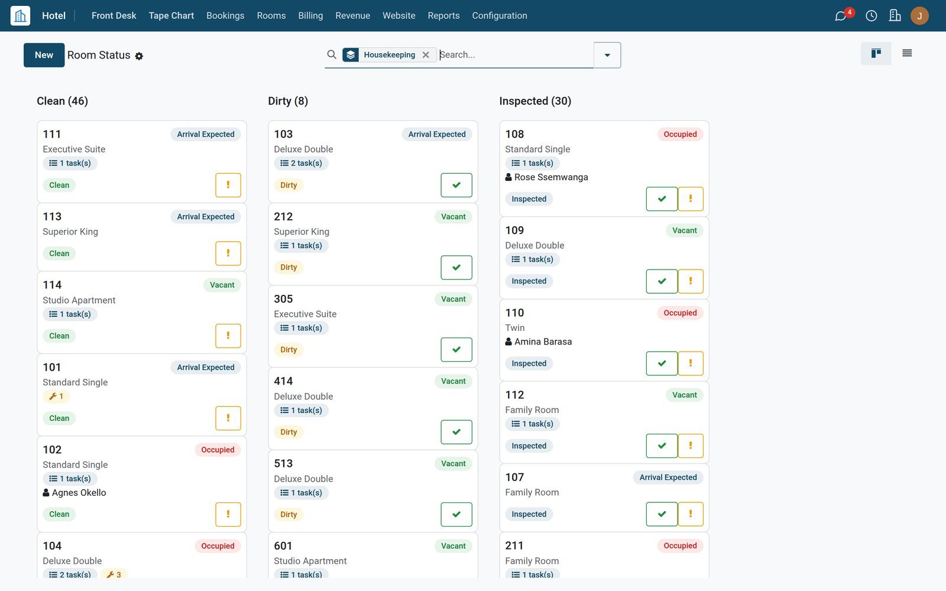Image resolution: width=946 pixels, height=591 pixels.
Task: Click the maintenance wrench badge on room 101
Action: 56,397
